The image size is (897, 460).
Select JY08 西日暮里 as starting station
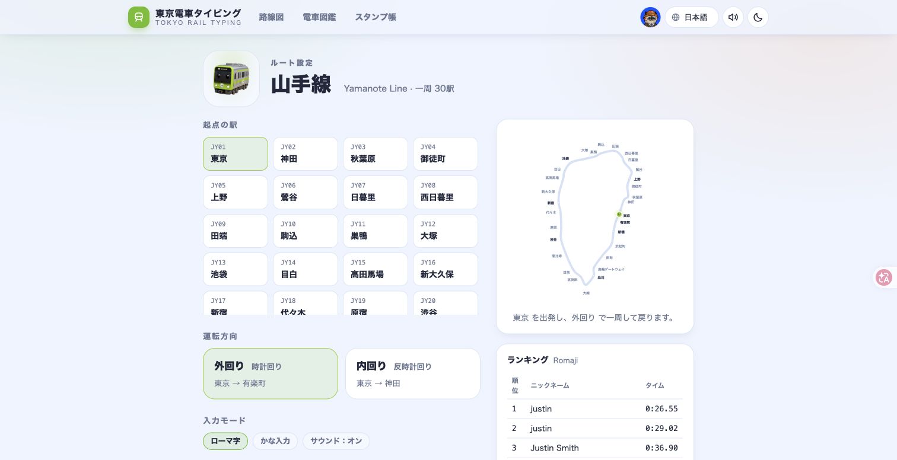coord(446,192)
